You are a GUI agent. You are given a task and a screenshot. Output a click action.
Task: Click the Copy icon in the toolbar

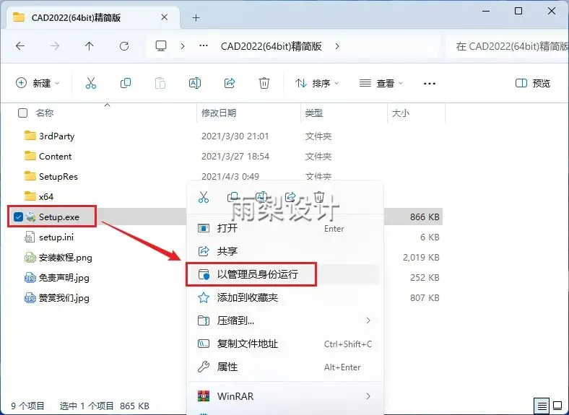point(125,84)
